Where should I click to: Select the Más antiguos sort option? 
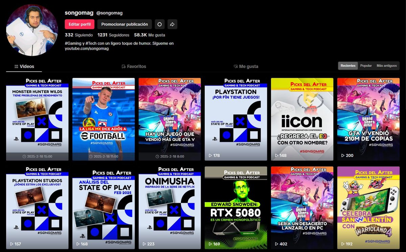386,66
